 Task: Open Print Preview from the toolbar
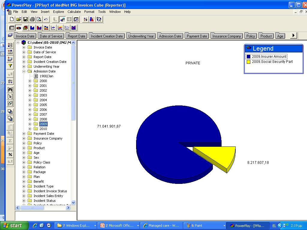[x=39, y=19]
